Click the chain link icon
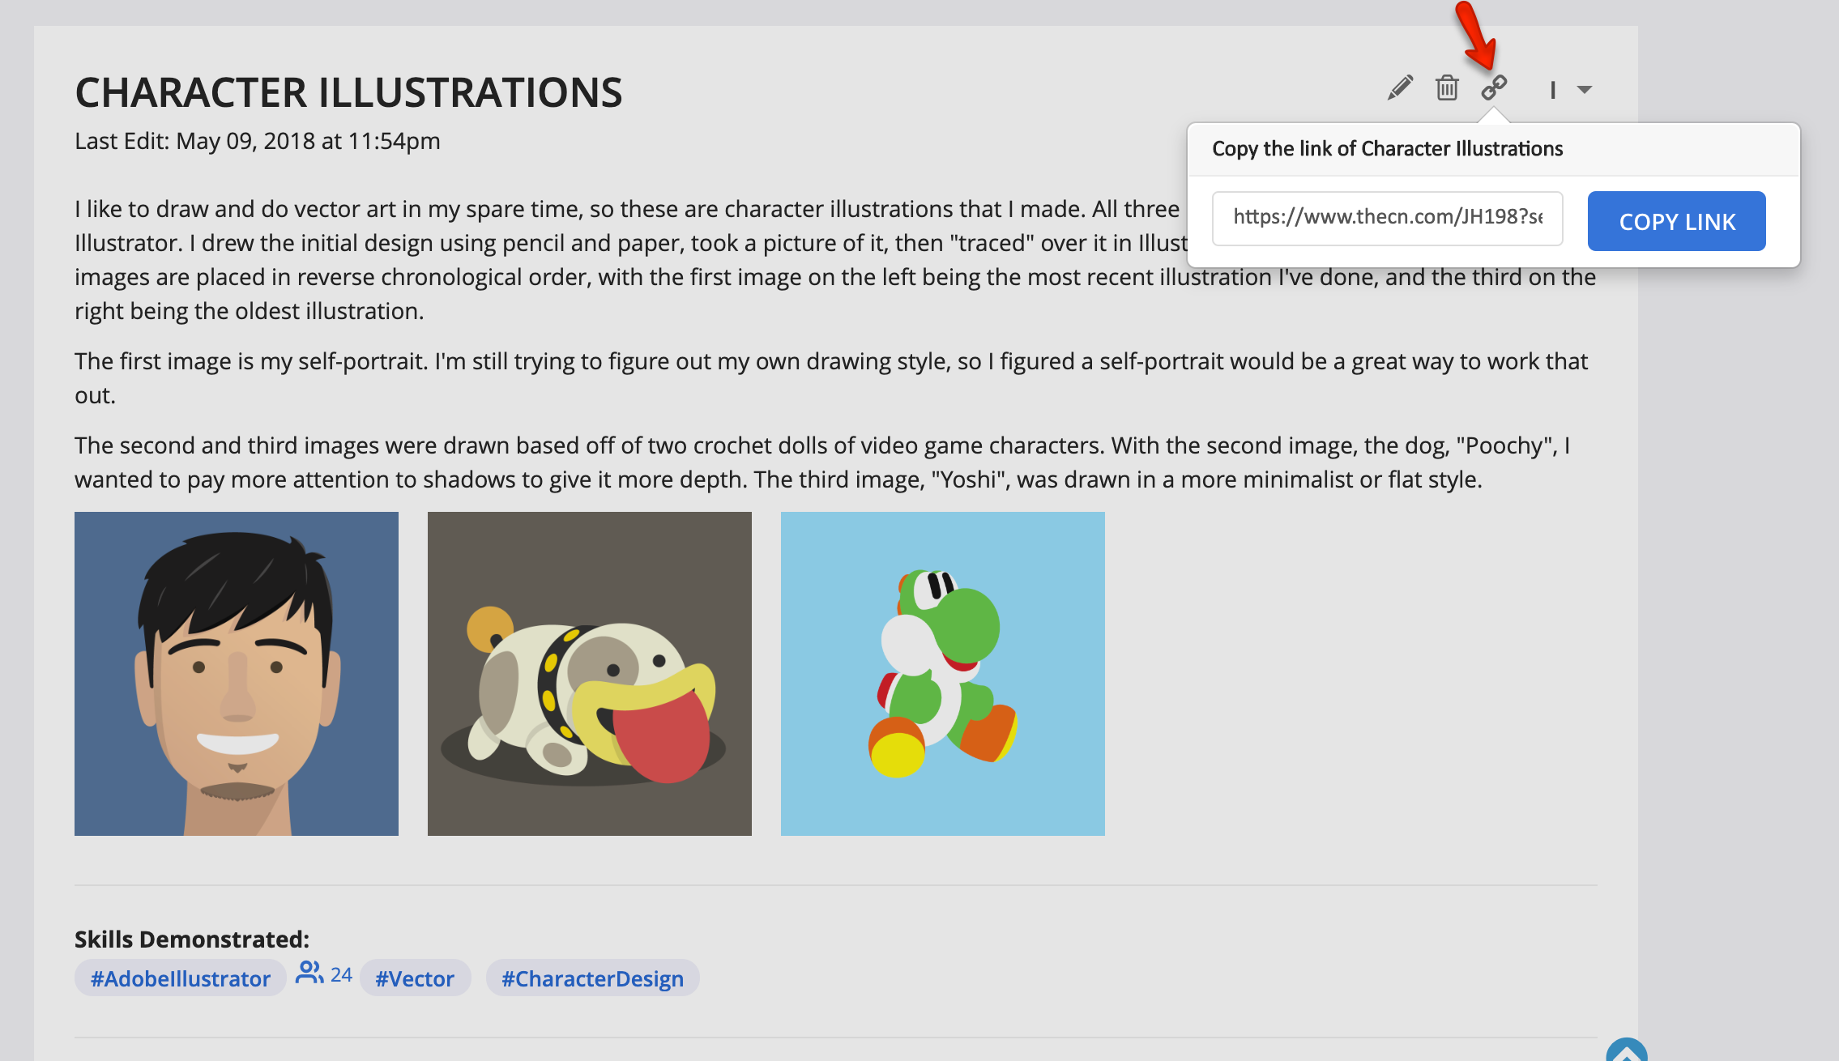1839x1061 pixels. [x=1494, y=87]
